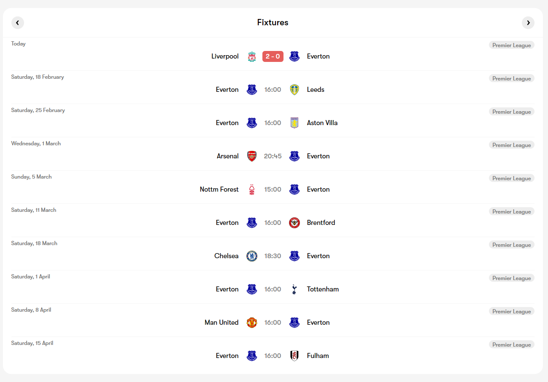Click the Arsenal club crest
The width and height of the screenshot is (548, 382).
click(x=252, y=156)
